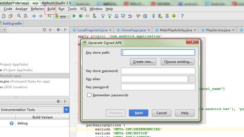
Task: Close the Generate Signed APK dialog
Action: point(193,42)
